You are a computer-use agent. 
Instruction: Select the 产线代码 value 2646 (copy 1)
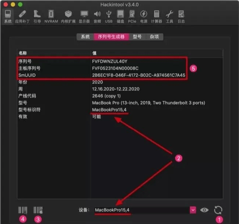pyautogui.click(x=106, y=96)
